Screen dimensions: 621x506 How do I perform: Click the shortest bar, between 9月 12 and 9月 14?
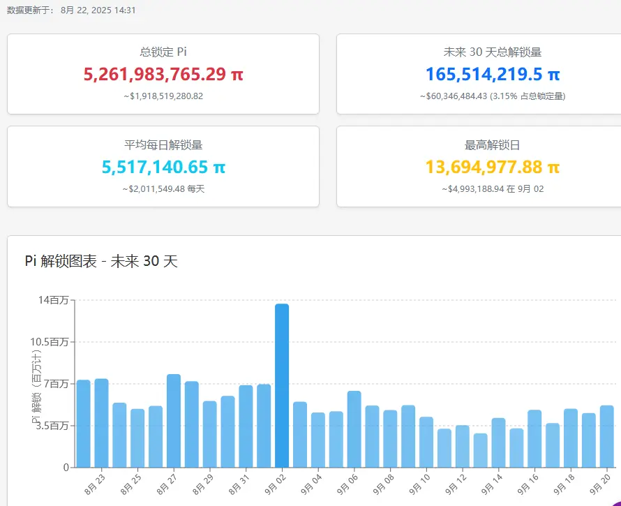[481, 451]
